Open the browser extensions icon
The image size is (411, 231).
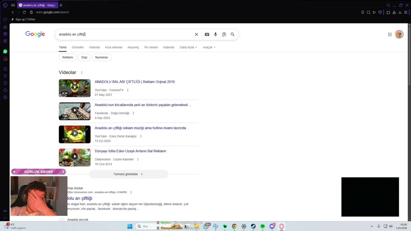point(388,12)
